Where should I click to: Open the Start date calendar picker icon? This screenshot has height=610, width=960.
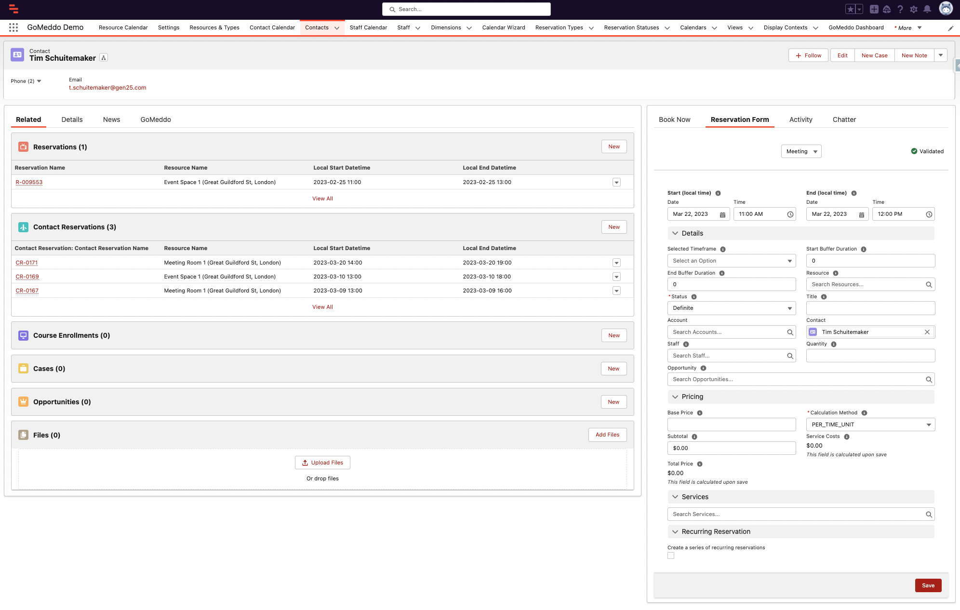722,214
